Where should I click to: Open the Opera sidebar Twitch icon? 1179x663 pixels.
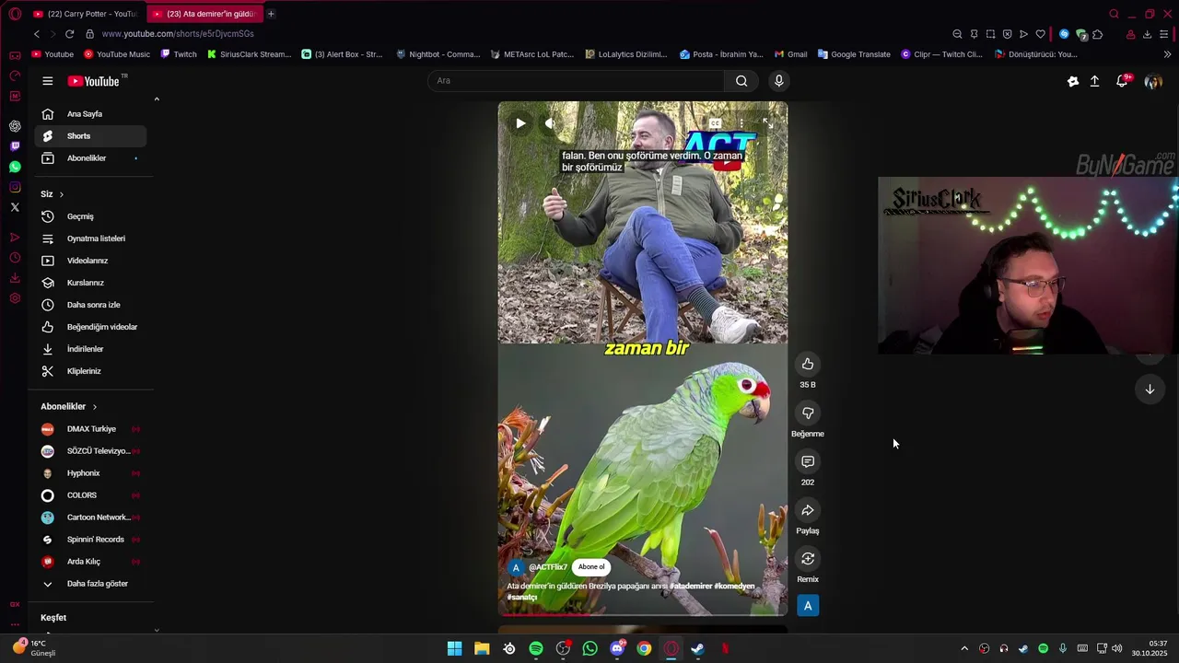click(15, 146)
